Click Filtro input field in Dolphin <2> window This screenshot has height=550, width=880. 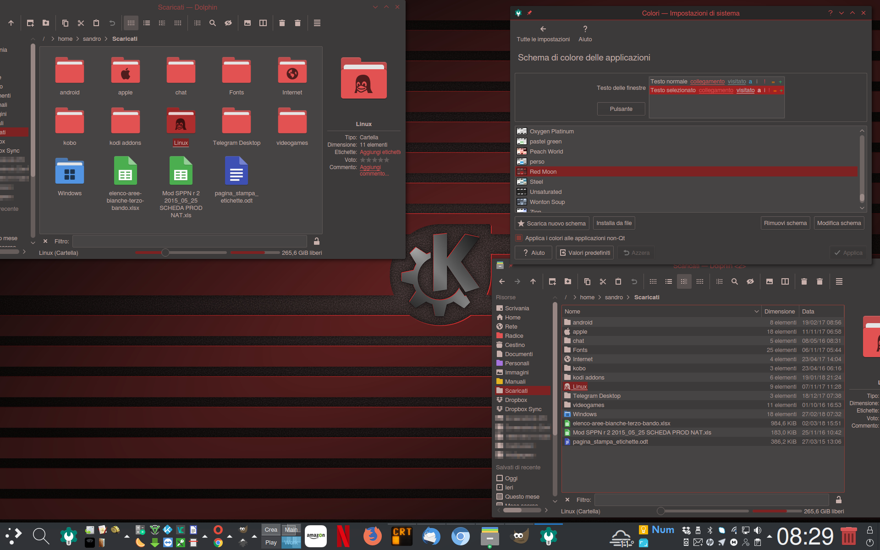(712, 500)
